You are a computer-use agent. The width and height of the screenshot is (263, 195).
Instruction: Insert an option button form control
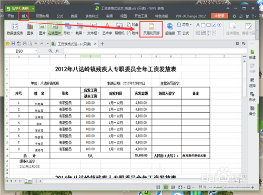[219, 25]
